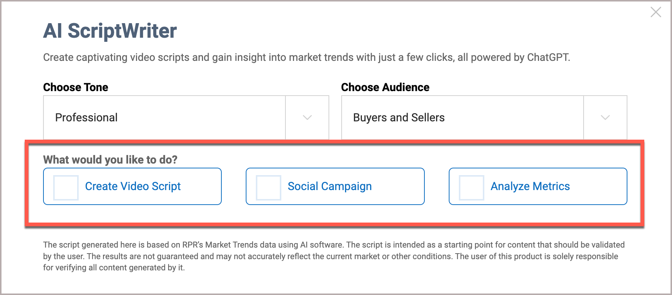Pick the Analyze Metrics label
Screen dimensions: 672x295
(530, 186)
